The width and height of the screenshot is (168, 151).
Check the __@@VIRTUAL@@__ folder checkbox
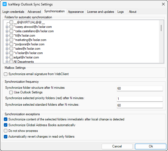click(x=11, y=22)
